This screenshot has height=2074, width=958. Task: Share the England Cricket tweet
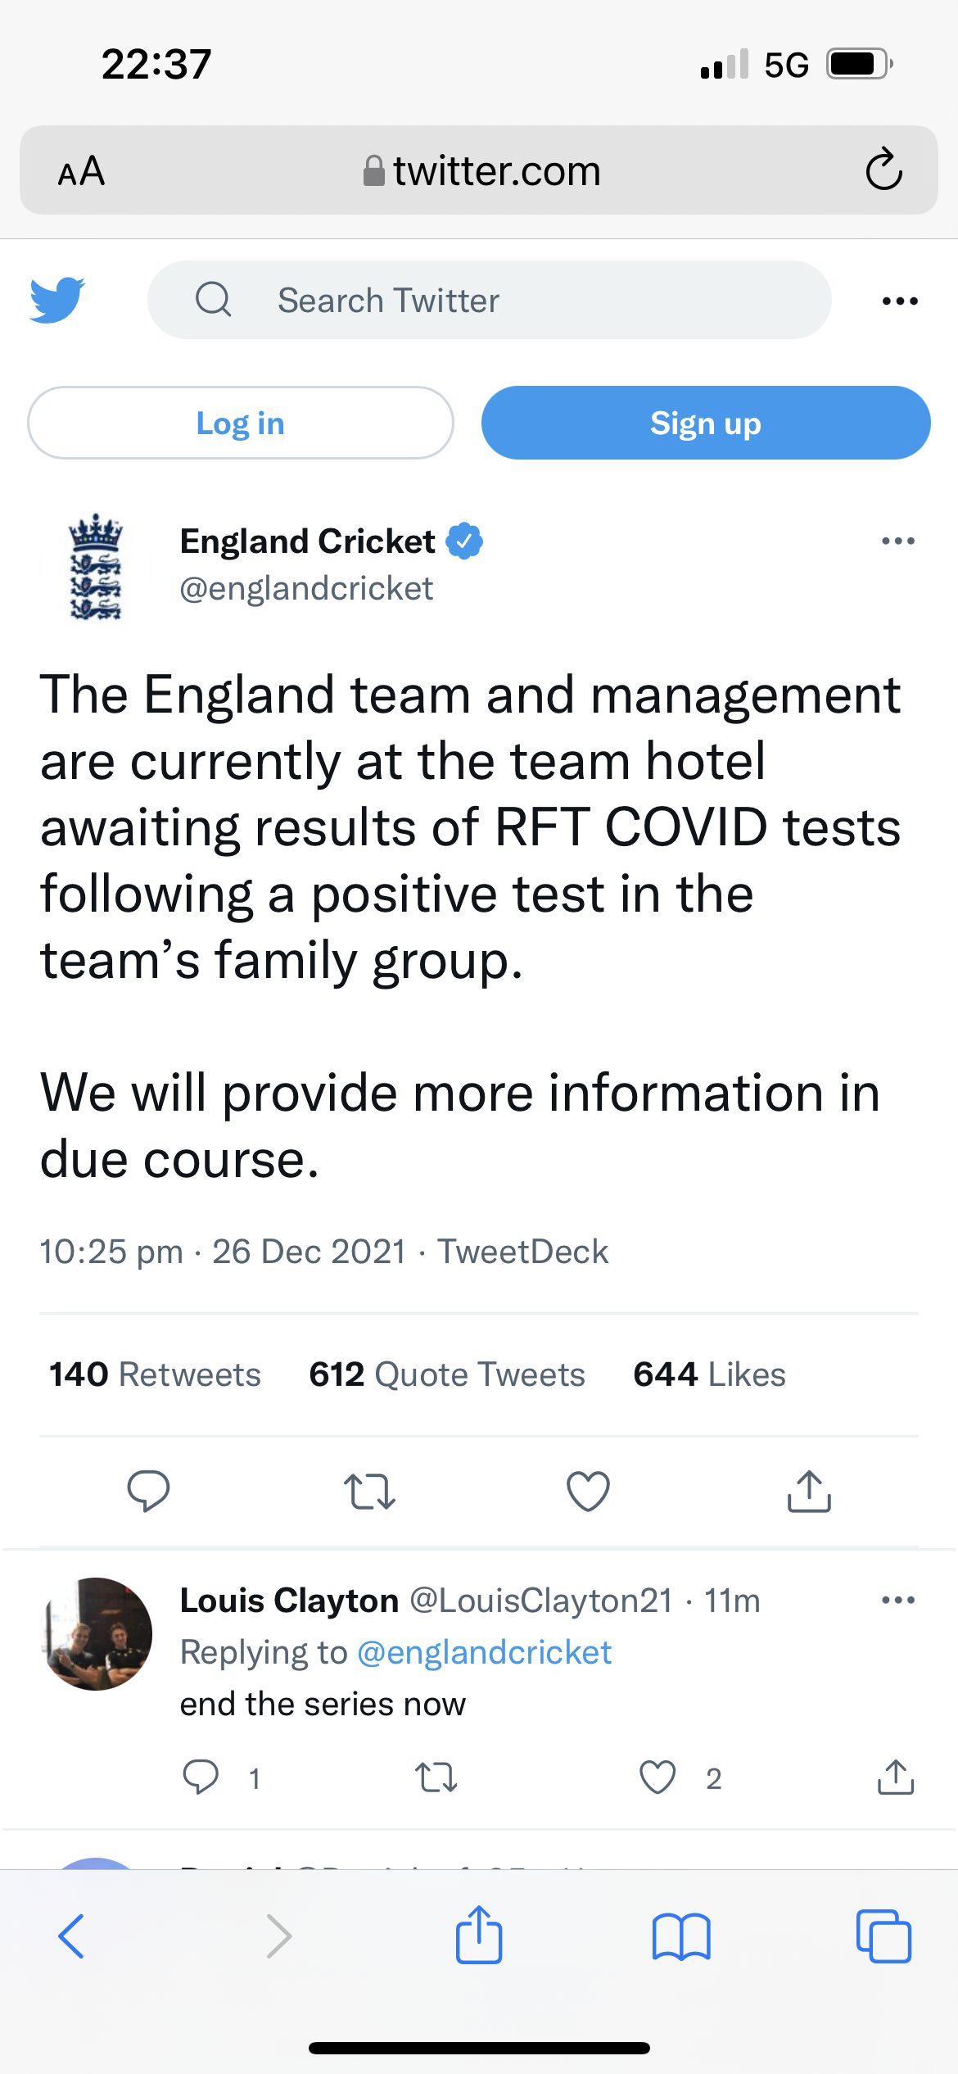click(809, 1491)
